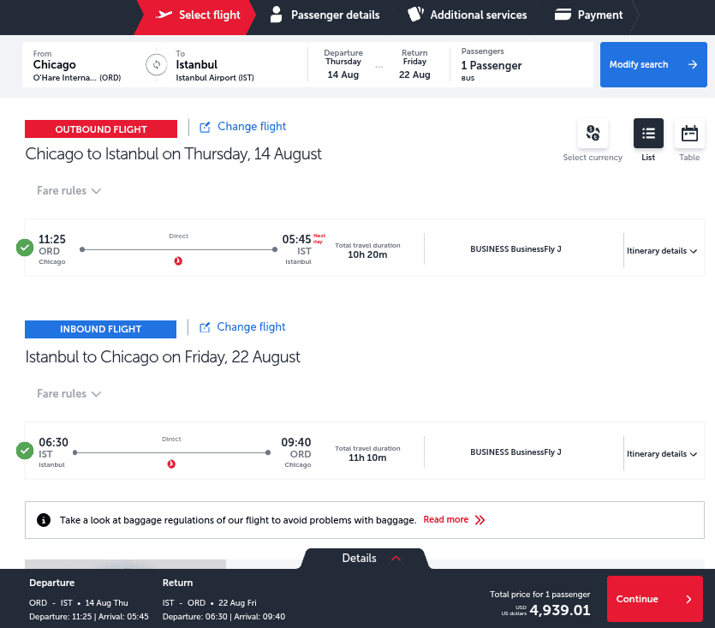Click Return summary IST - ORD 22 Aug Fri

point(209,603)
